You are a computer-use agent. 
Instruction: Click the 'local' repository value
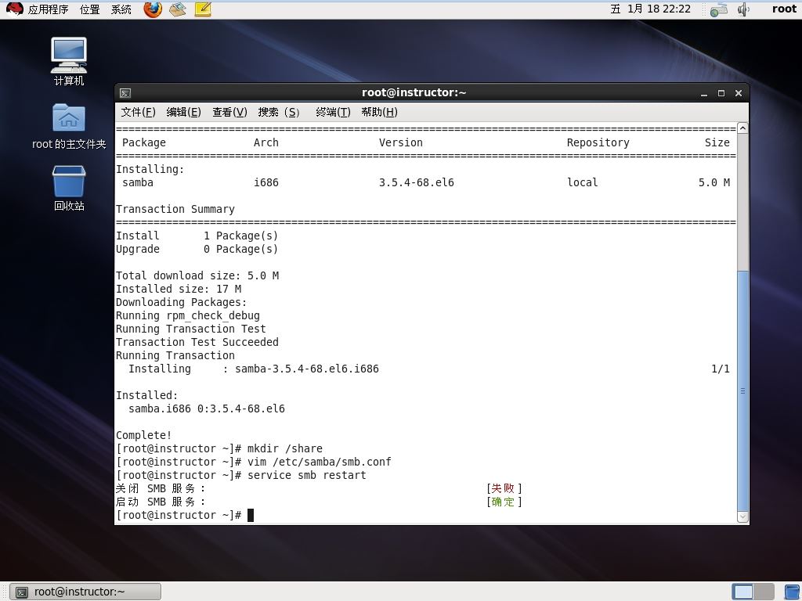tap(582, 183)
